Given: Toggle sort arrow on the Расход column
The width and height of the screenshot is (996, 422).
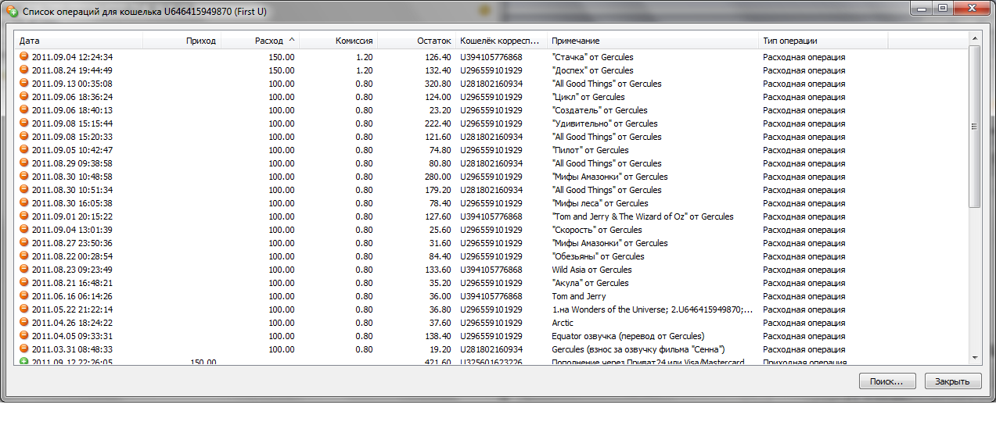Looking at the screenshot, I should [292, 40].
